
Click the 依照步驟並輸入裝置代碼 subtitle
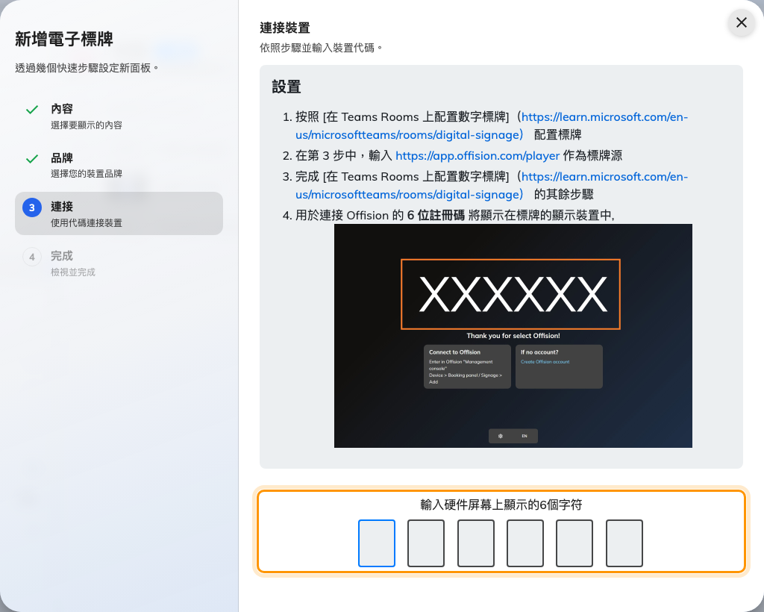[x=321, y=48]
